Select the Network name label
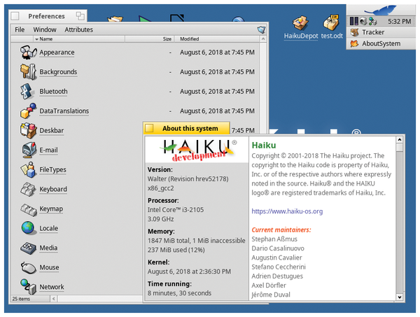The image size is (420, 317). [51, 287]
